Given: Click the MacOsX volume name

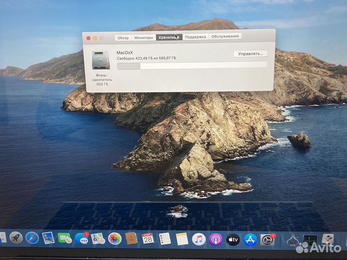Looking at the screenshot, I should [x=125, y=52].
